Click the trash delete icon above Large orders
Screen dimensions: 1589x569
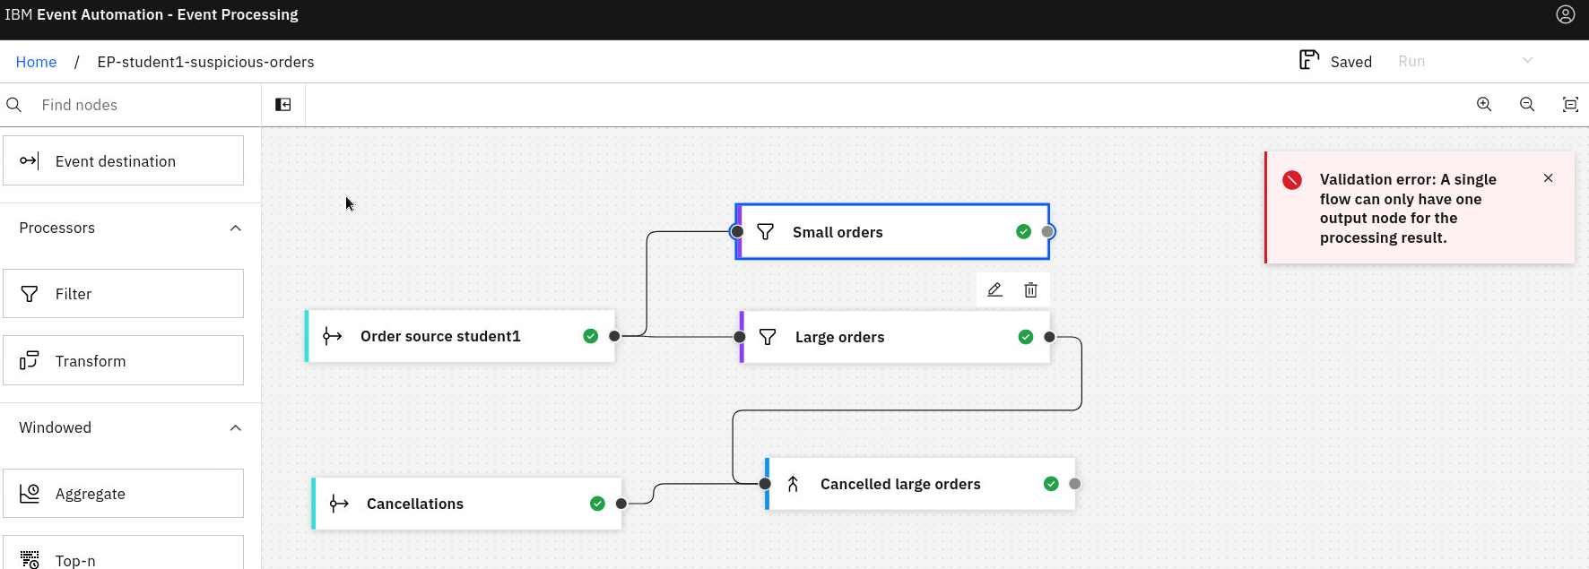[x=1030, y=289]
